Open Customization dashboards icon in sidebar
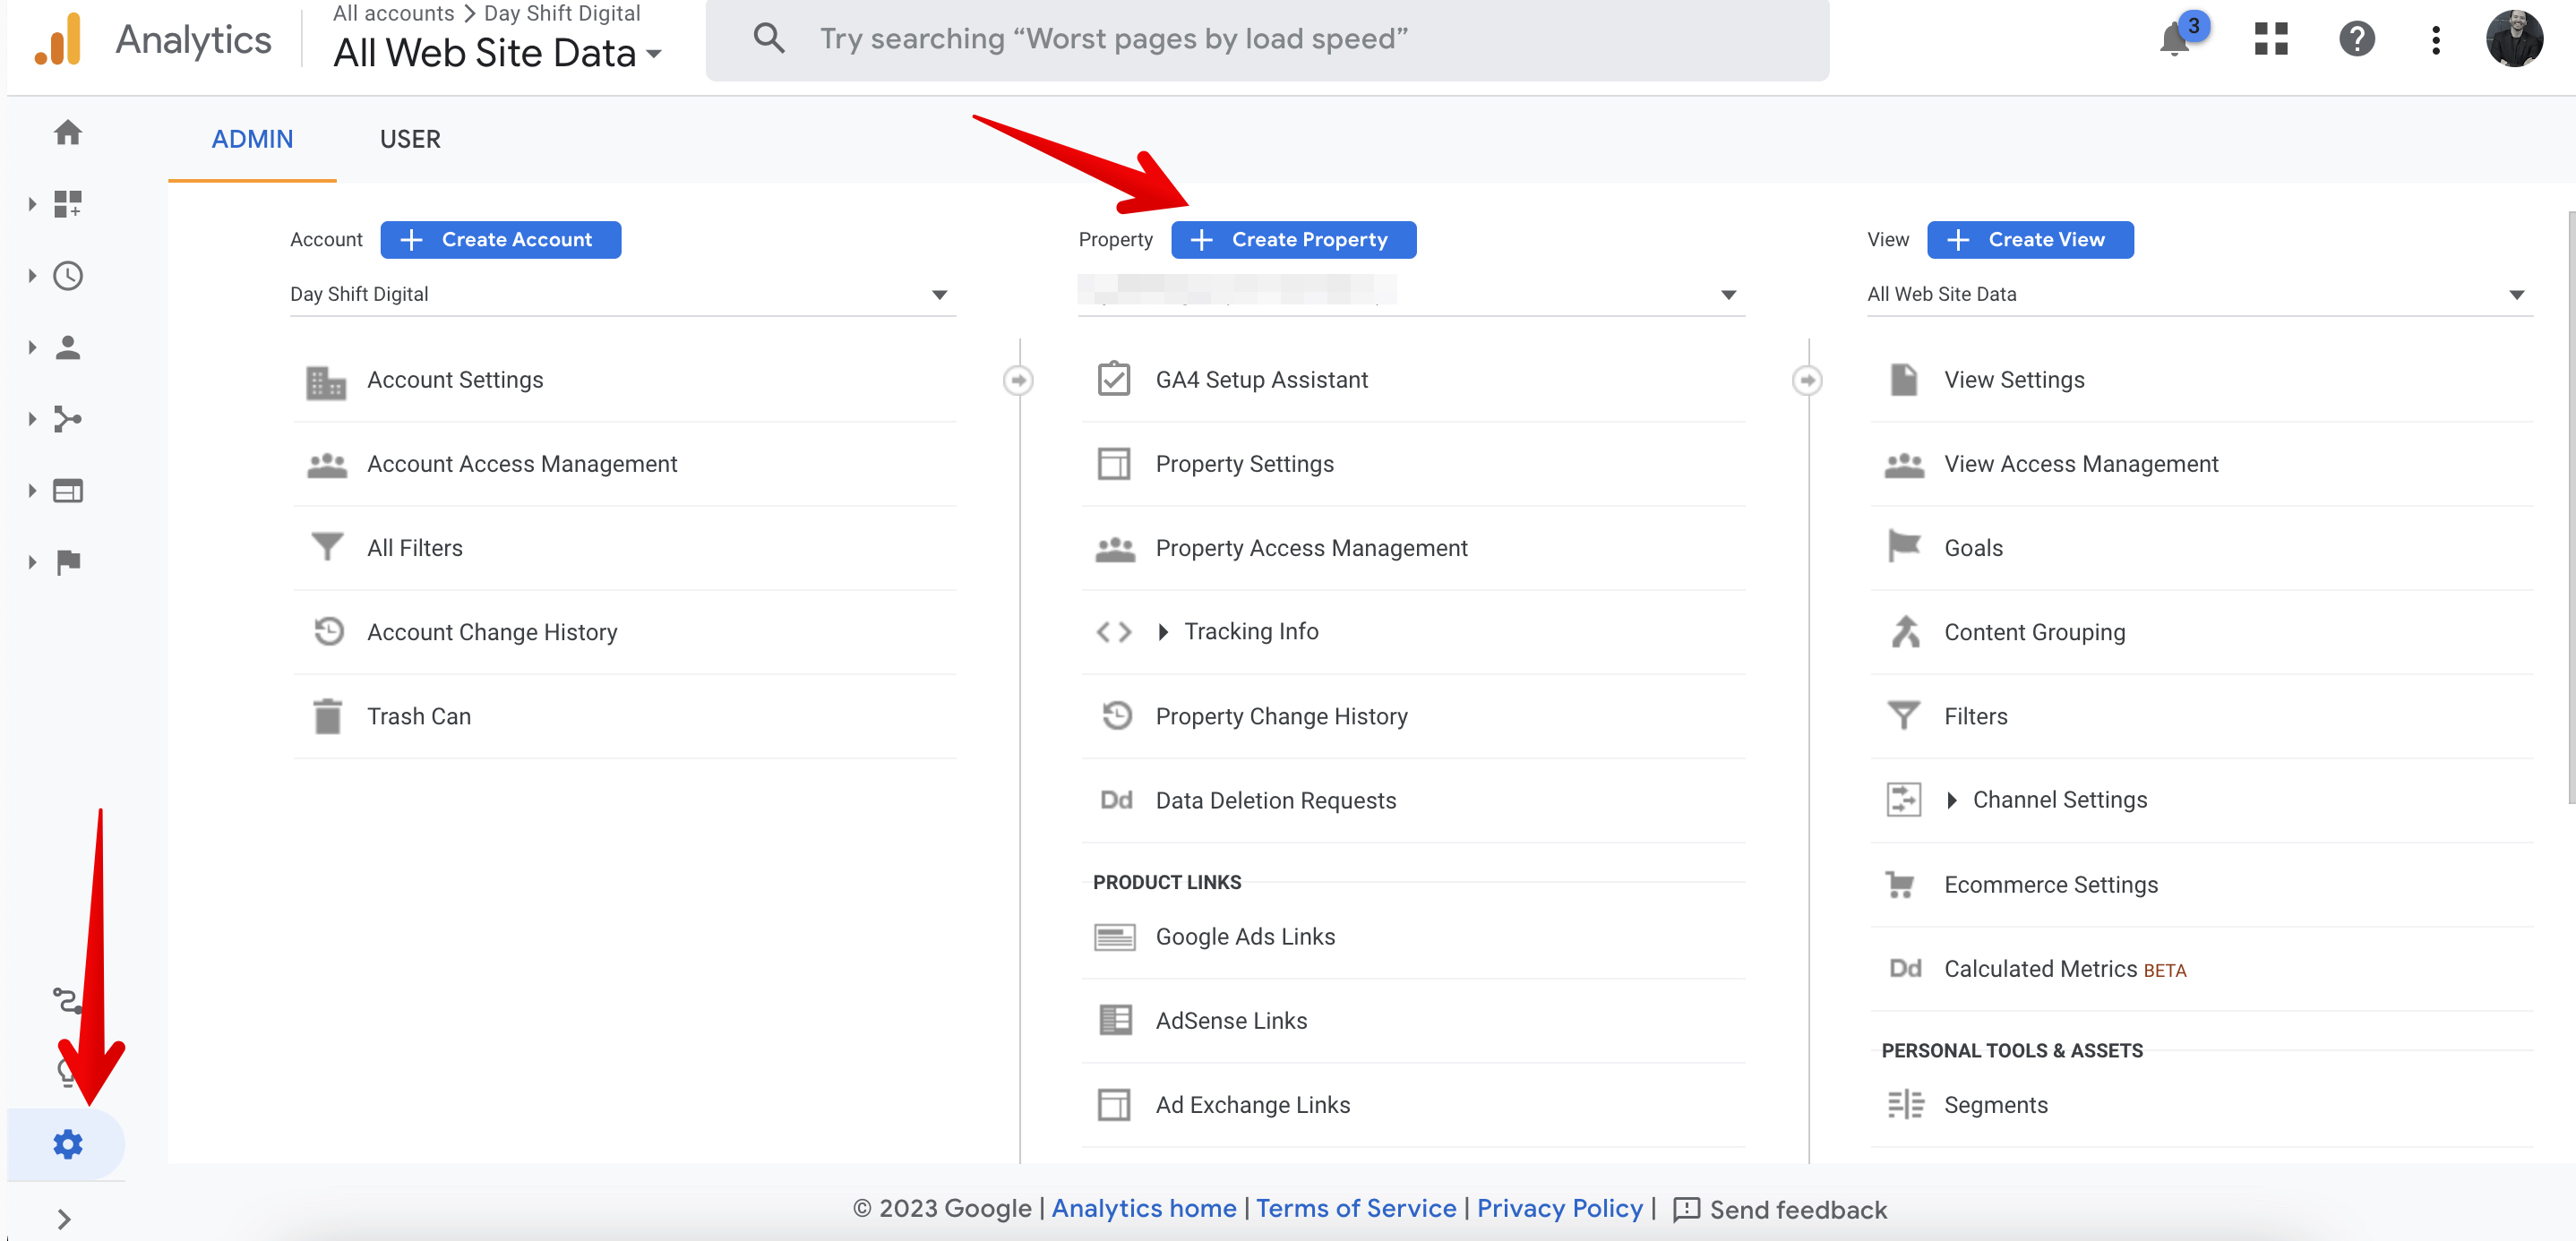Image resolution: width=2576 pixels, height=1241 pixels. (67, 204)
